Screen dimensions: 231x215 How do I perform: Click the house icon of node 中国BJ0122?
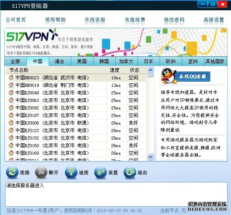[11, 130]
